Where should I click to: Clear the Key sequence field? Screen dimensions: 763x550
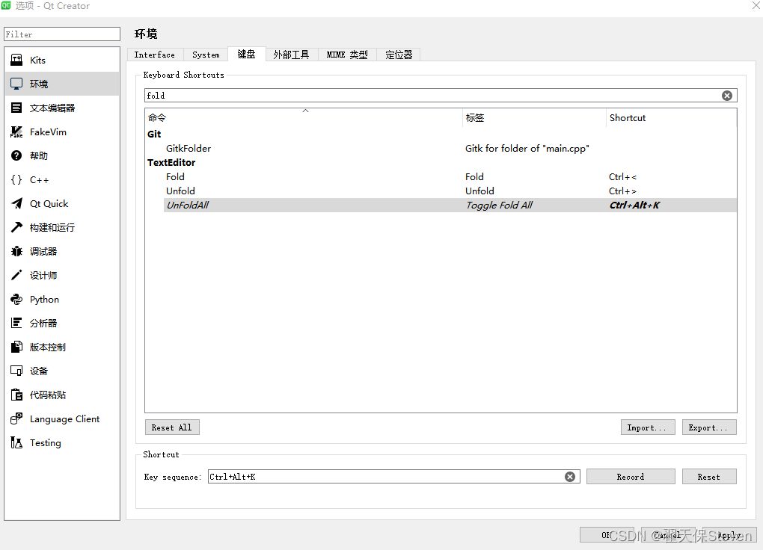tap(570, 476)
